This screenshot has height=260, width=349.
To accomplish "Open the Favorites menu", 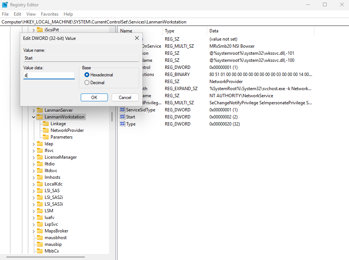I will coord(49,14).
